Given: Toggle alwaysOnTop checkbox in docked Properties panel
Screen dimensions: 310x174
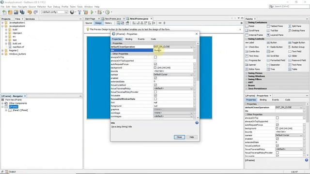Looking at the screenshot, I should click(278, 118).
